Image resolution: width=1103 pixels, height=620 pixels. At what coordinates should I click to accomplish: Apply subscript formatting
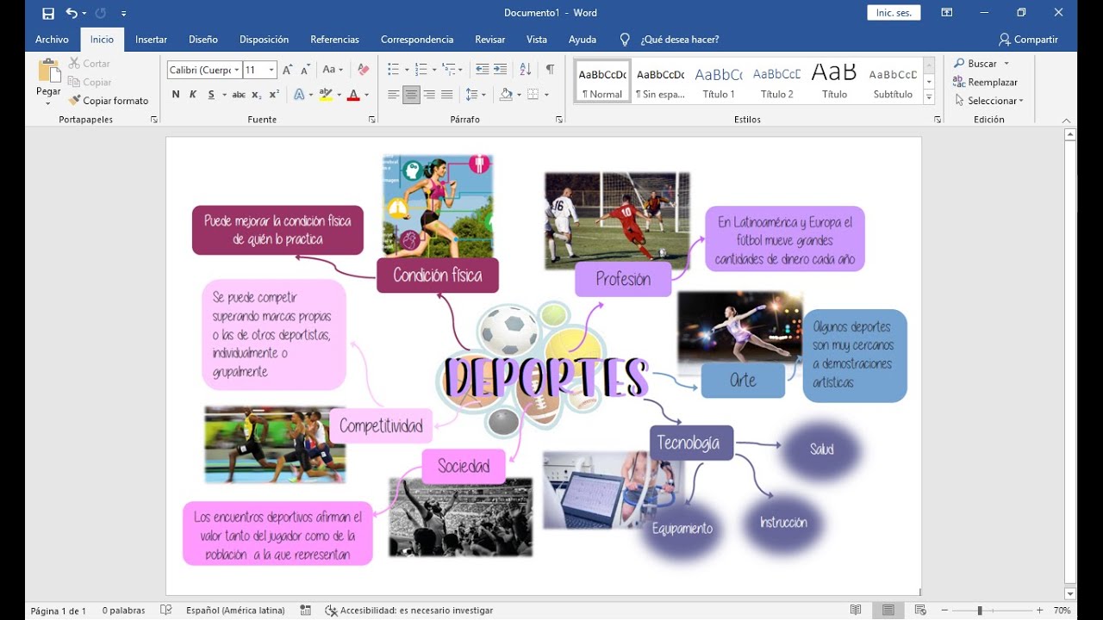pos(258,95)
